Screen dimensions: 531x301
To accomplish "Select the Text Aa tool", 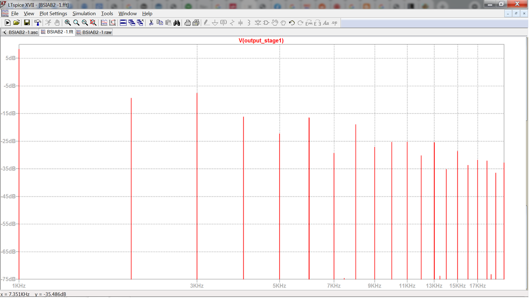I will pyautogui.click(x=326, y=23).
